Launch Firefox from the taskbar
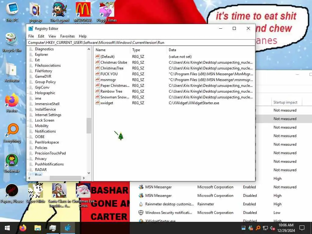Screen dimensions: 312x234 [23, 228]
